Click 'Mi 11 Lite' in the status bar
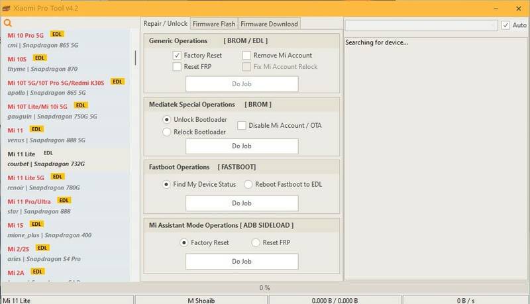 (x=17, y=300)
